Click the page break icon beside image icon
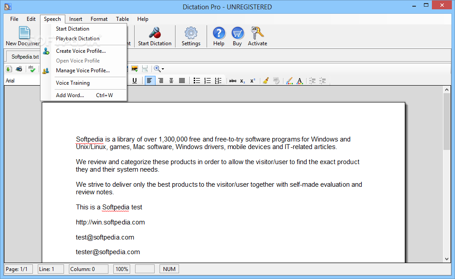 tap(145, 69)
